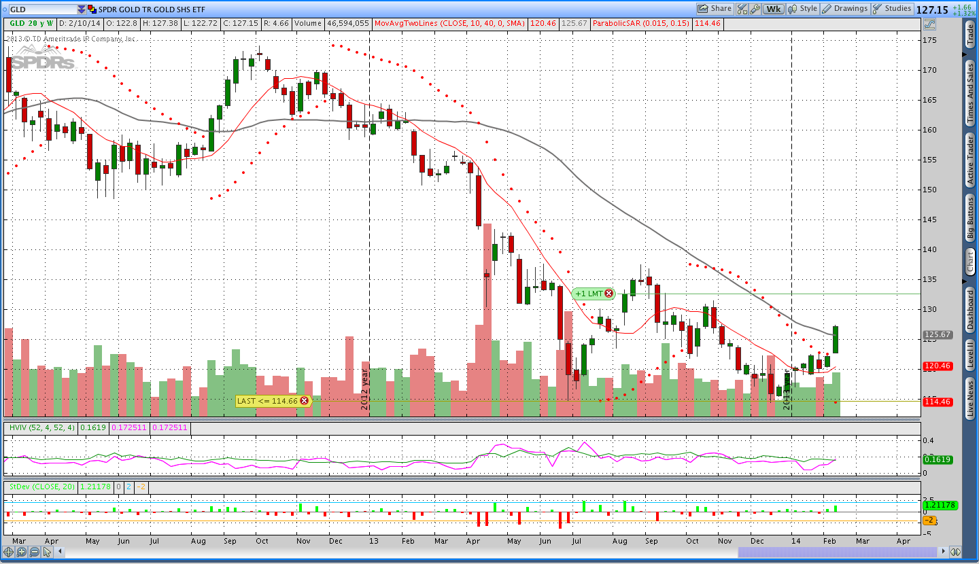This screenshot has width=979, height=564.
Task: Click the Share button
Action: pos(715,9)
